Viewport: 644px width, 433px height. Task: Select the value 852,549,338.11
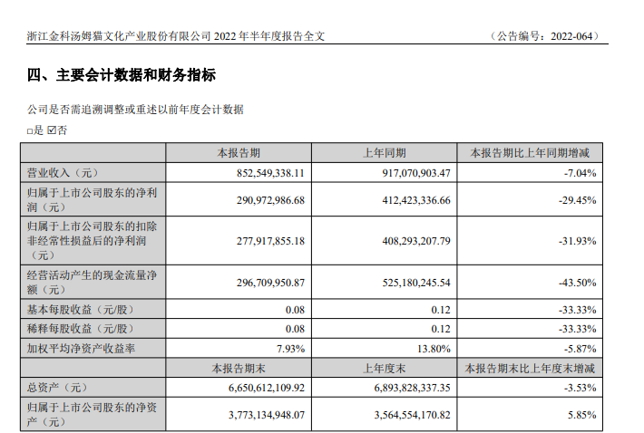[270, 173]
